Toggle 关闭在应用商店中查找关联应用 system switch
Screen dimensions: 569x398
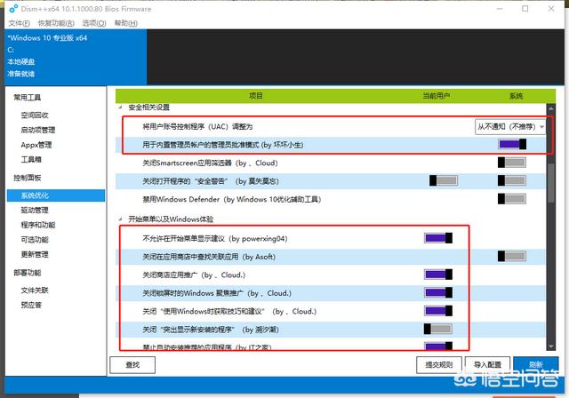click(x=512, y=256)
